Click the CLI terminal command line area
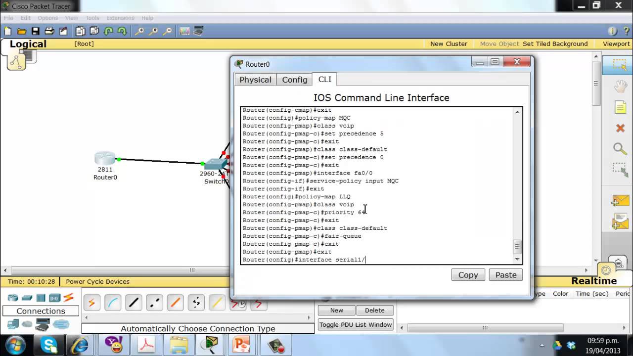 pyautogui.click(x=377, y=185)
